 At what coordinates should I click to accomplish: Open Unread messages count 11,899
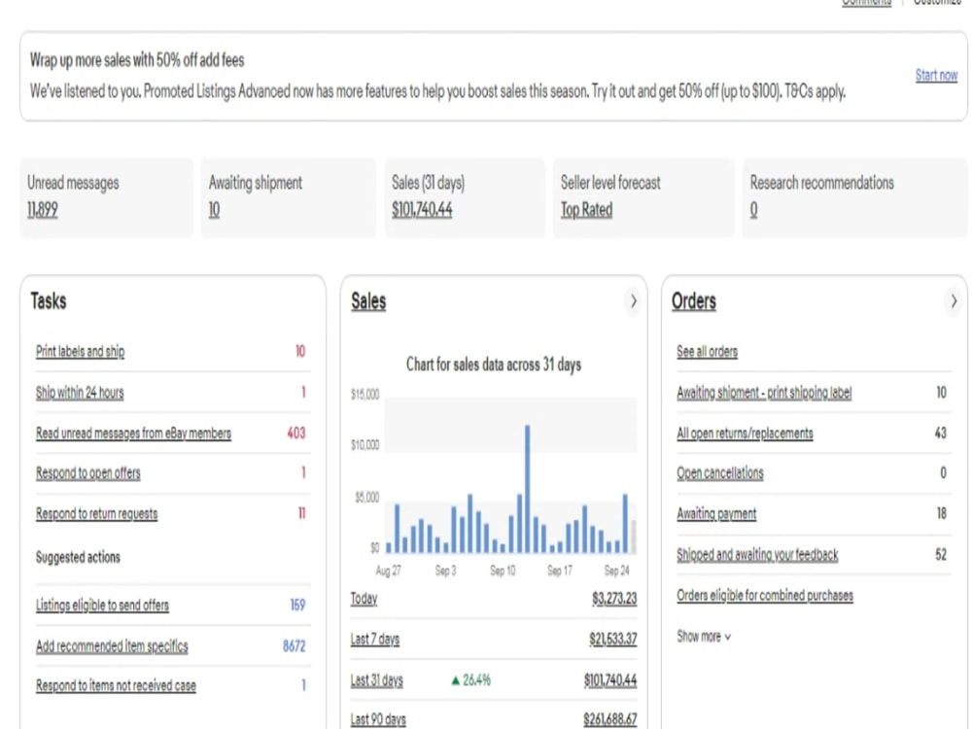(42, 210)
